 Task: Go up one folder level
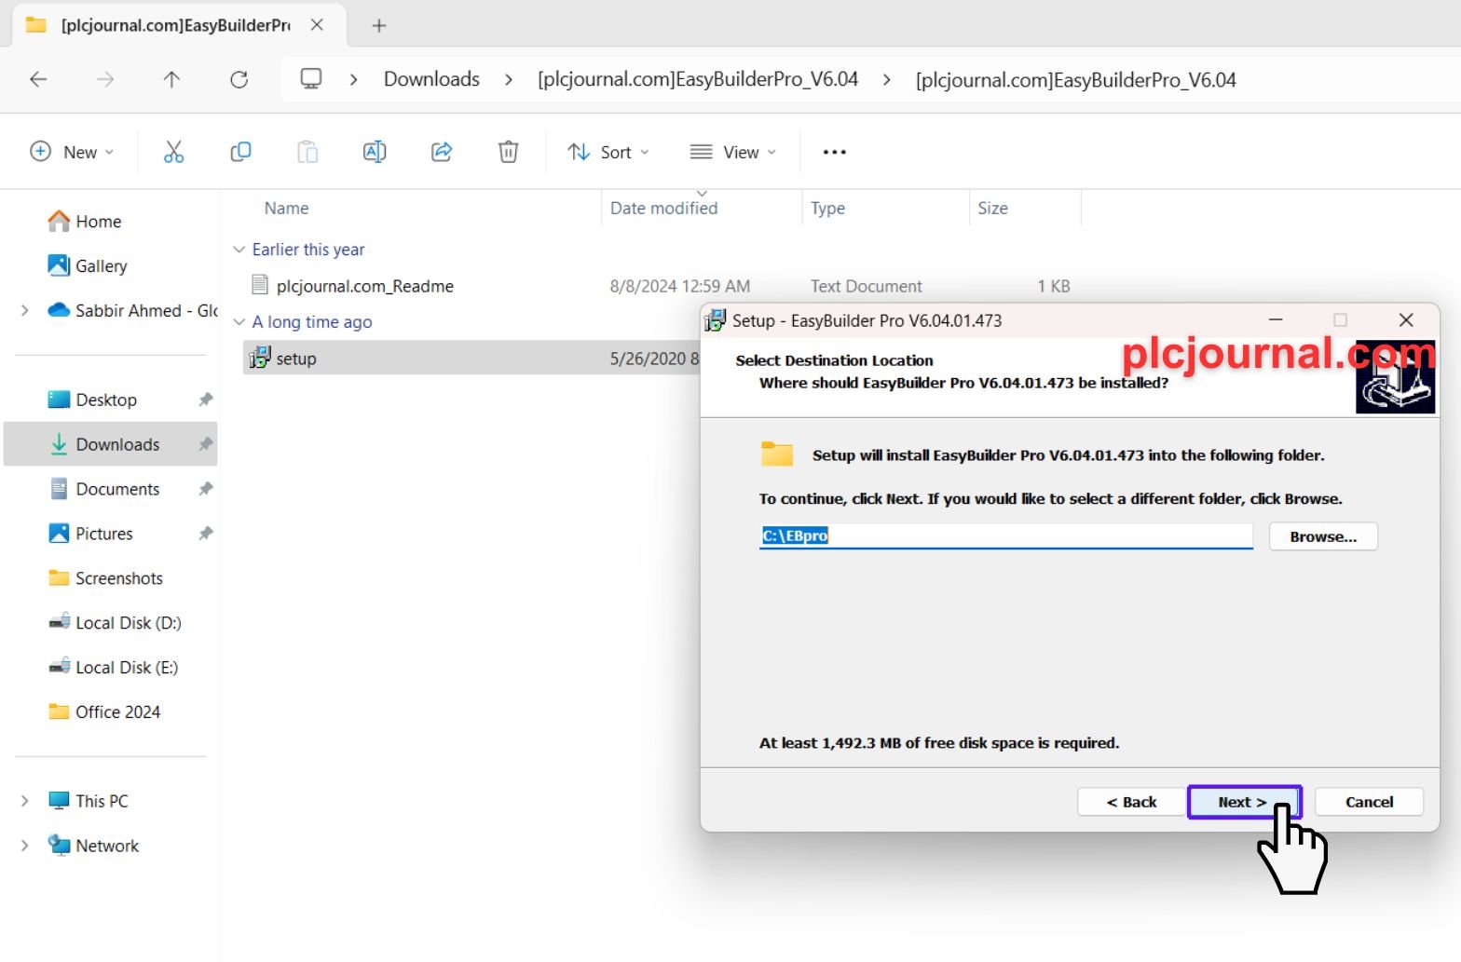click(x=171, y=80)
